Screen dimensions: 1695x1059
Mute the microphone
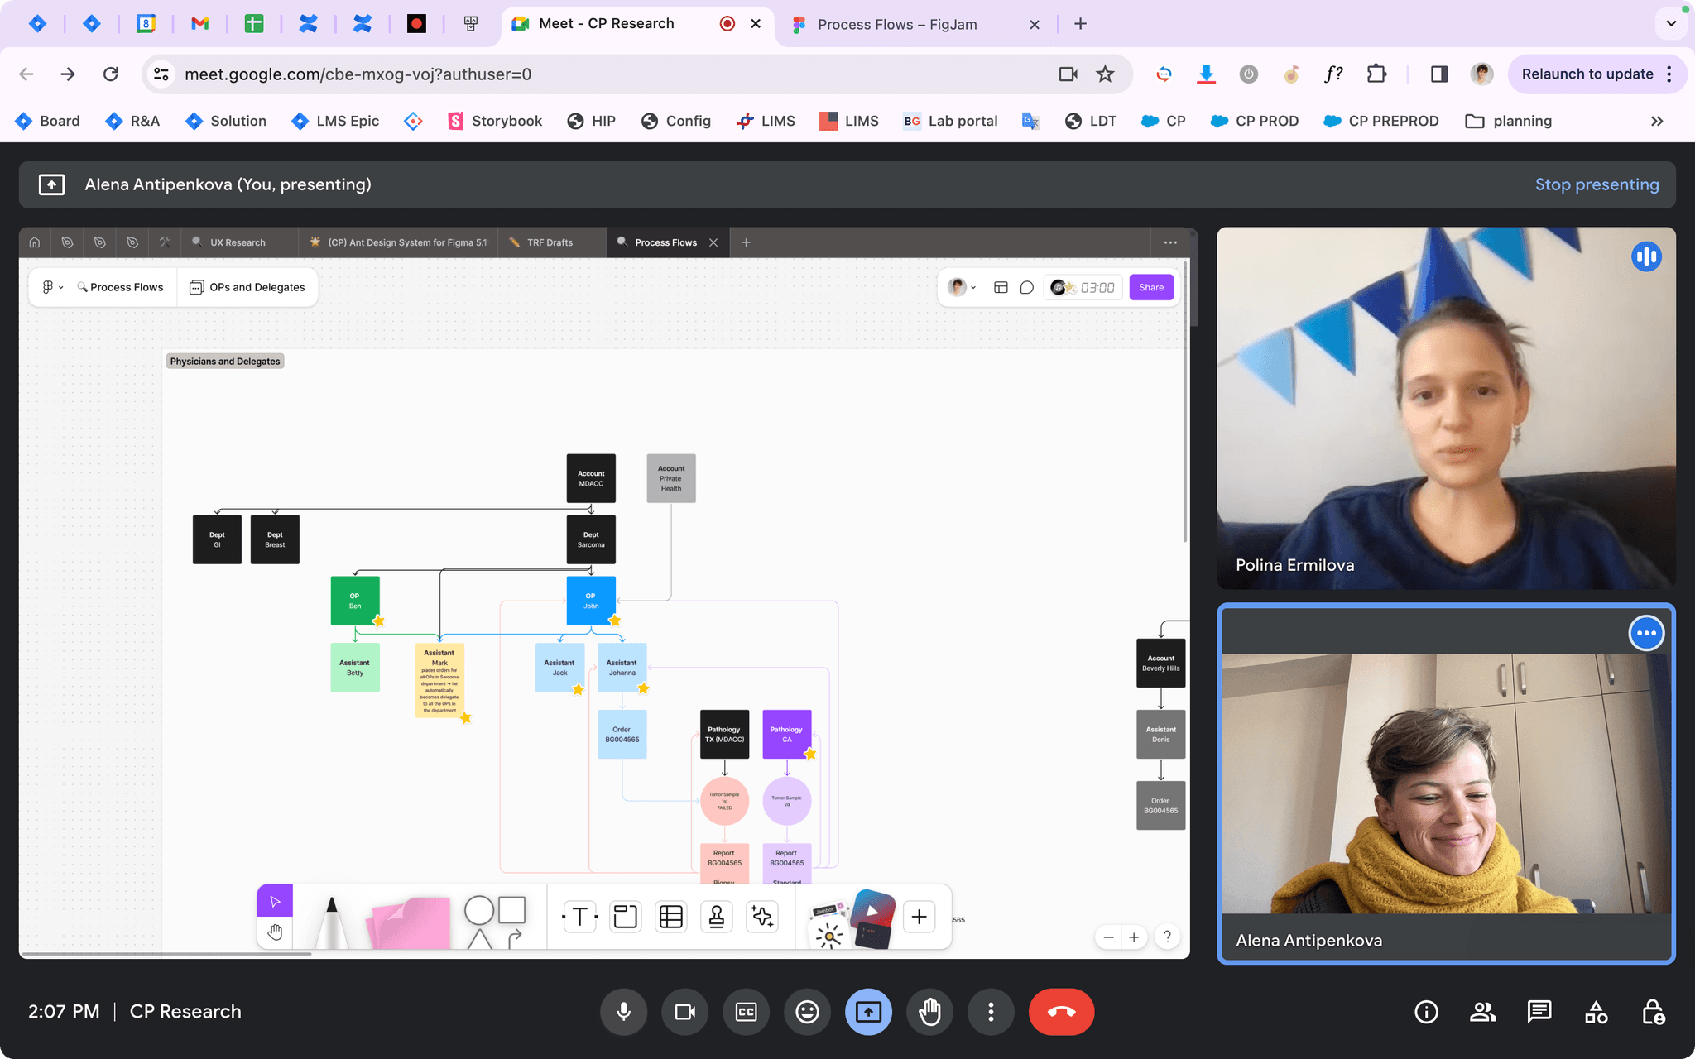pyautogui.click(x=624, y=1011)
